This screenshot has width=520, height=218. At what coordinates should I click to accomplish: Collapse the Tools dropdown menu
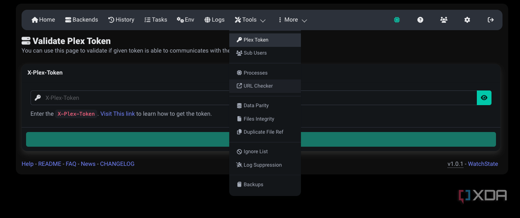point(250,20)
